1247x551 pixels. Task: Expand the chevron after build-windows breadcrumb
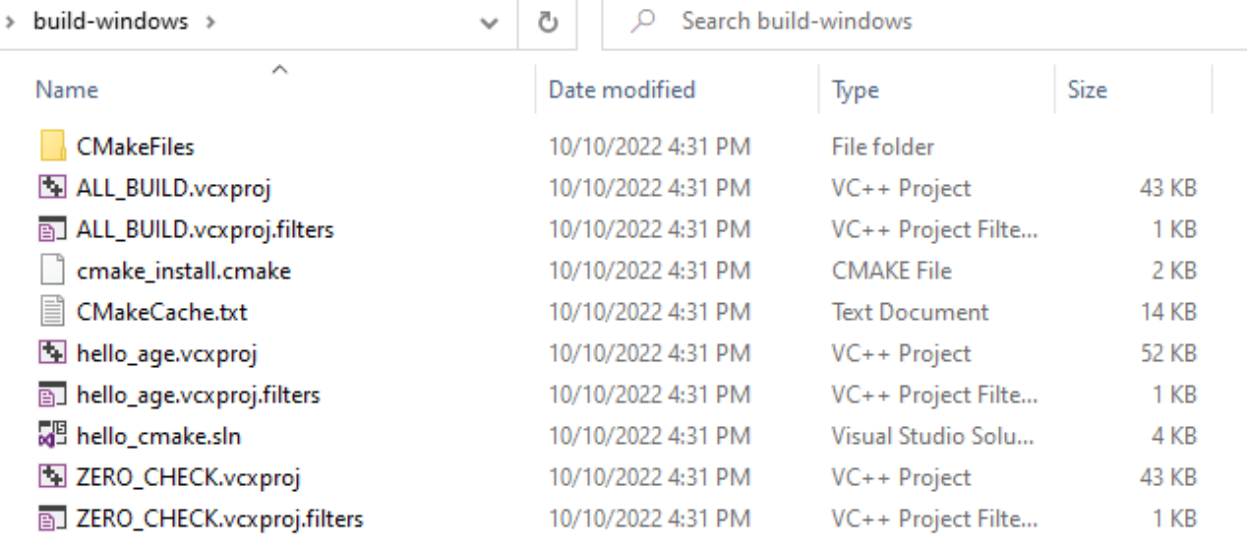(x=210, y=22)
